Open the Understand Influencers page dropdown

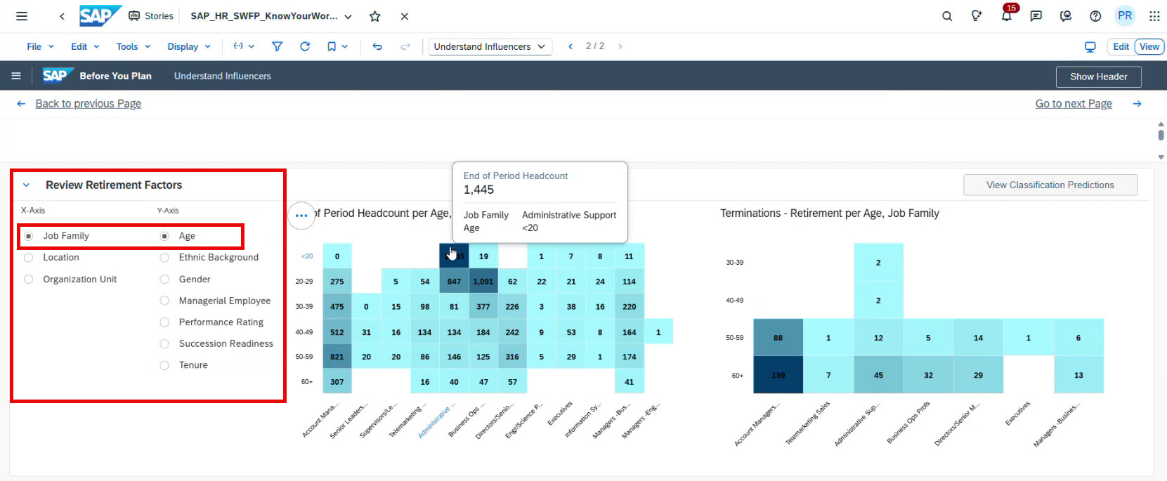(490, 46)
